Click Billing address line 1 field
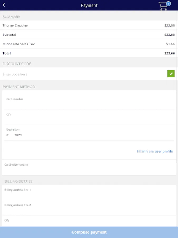 [89, 194]
